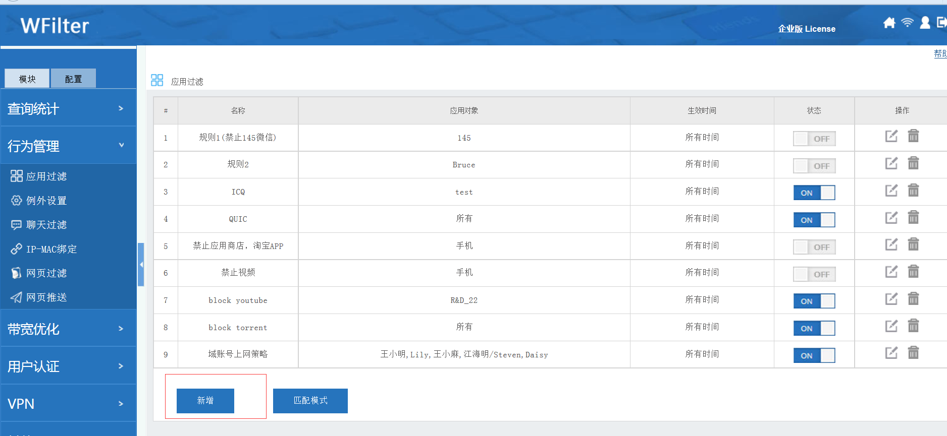
Task: Collapse the 行为管理 menu section
Action: tap(68, 146)
